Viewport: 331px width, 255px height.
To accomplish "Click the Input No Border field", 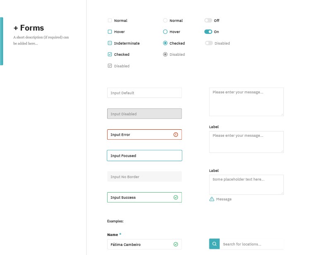I will (144, 177).
